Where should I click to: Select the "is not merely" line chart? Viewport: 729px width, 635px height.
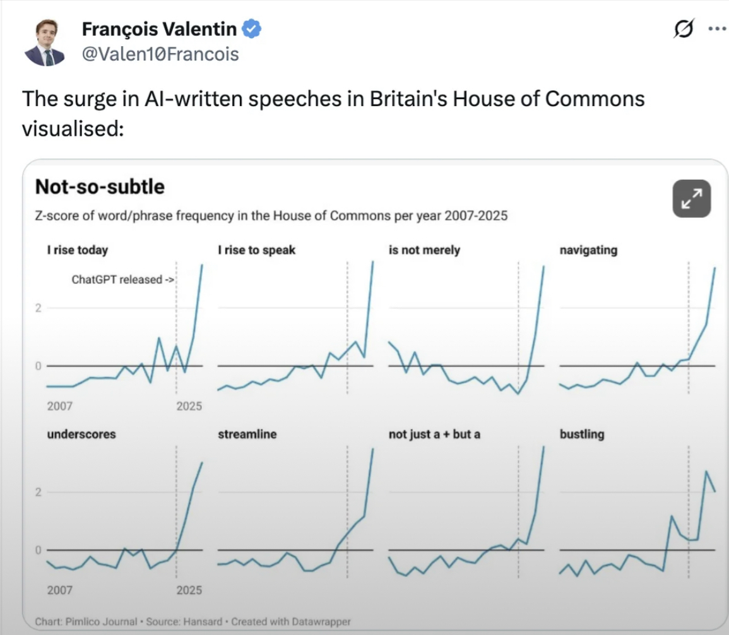pos(466,328)
